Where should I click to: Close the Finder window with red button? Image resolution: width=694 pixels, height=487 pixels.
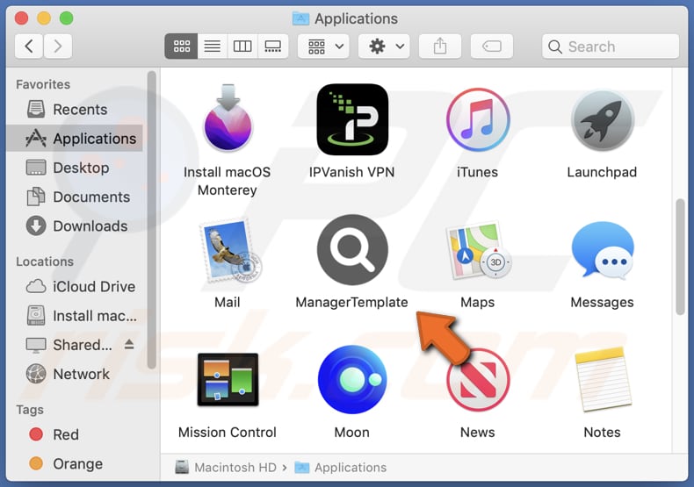pyautogui.click(x=21, y=18)
